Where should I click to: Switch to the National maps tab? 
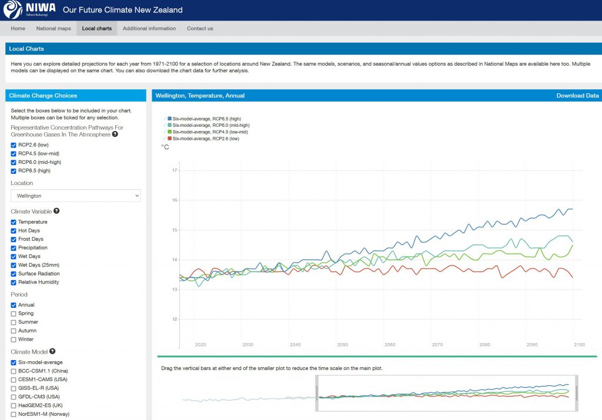(53, 28)
